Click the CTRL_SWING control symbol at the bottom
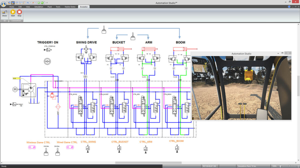This screenshot has width=300, height=168. [88, 148]
